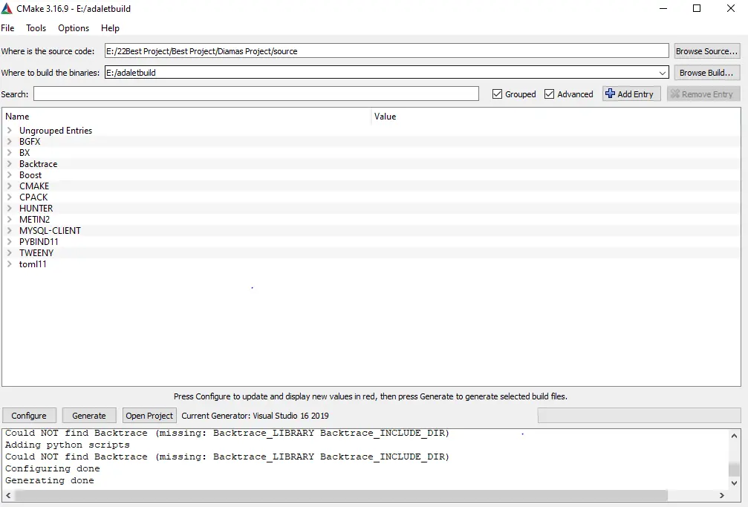Expand the CMAKE group arrow
Image resolution: width=748 pixels, height=507 pixels.
(x=10, y=186)
